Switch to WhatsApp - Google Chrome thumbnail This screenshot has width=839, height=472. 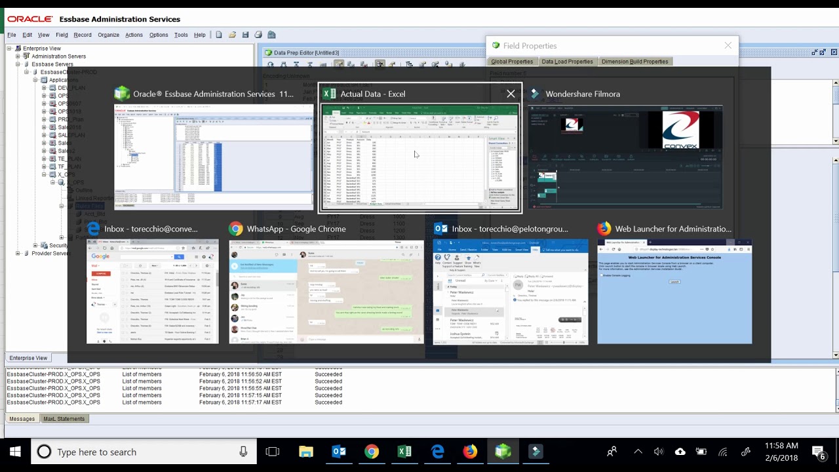(x=326, y=291)
